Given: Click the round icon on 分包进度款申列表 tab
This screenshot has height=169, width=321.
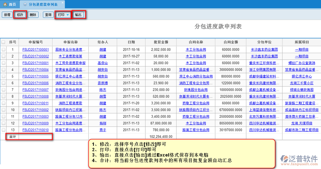Looking at the screenshot, I should (25, 5).
